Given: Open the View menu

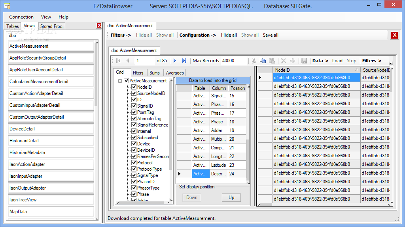Looking at the screenshot, I should point(46,17).
